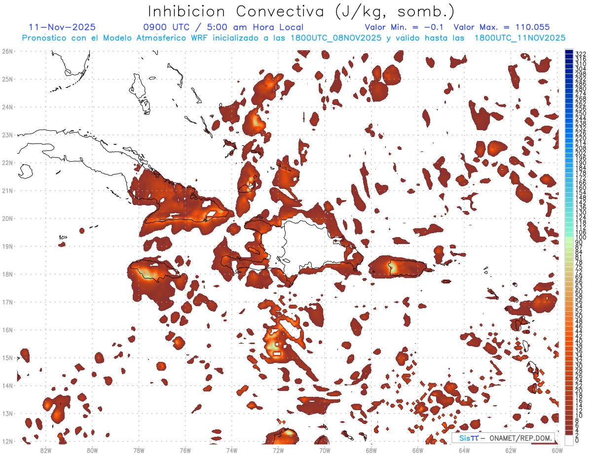
Task: Click the '70W' longitude label
Action: pyautogui.click(x=325, y=450)
